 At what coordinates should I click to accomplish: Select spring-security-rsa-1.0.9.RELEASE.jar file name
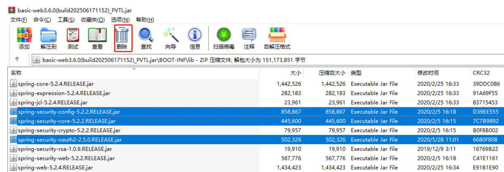(65, 149)
